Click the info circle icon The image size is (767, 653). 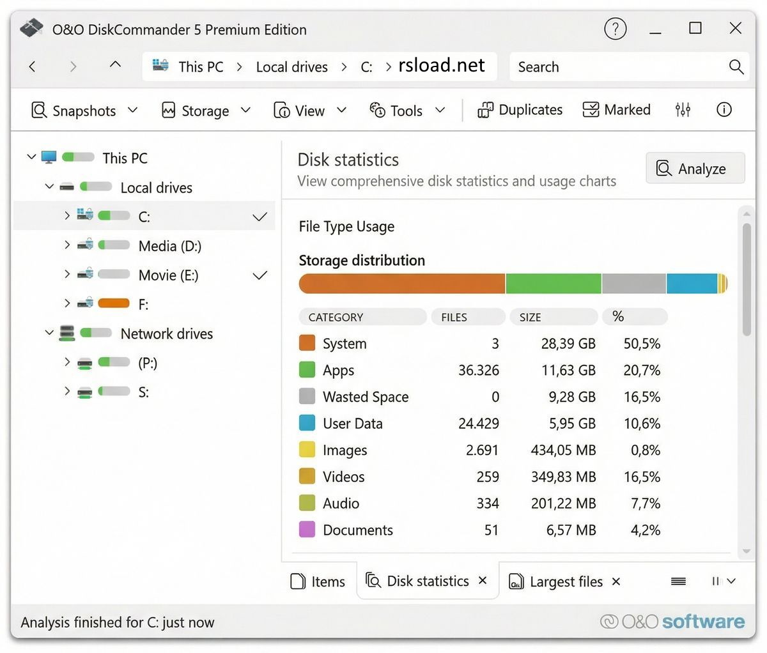(x=724, y=110)
